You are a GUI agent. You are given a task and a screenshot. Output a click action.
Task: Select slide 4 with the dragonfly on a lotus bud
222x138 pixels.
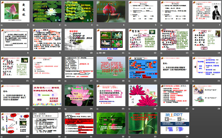[x=111, y=12]
